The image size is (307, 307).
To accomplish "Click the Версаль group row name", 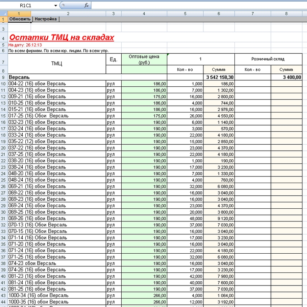I will tap(19, 77).
